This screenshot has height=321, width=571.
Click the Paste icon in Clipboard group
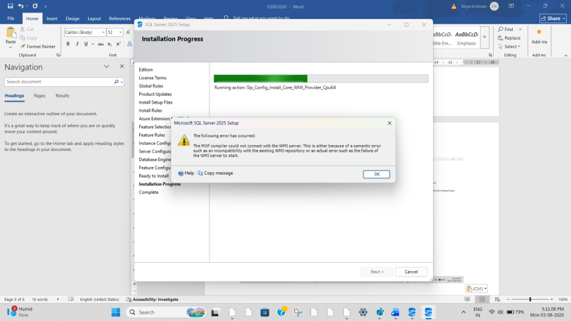10,33
